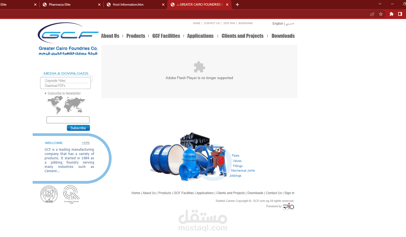This screenshot has height=237, width=406.
Task: Click the GCF company logo
Action: (x=68, y=33)
